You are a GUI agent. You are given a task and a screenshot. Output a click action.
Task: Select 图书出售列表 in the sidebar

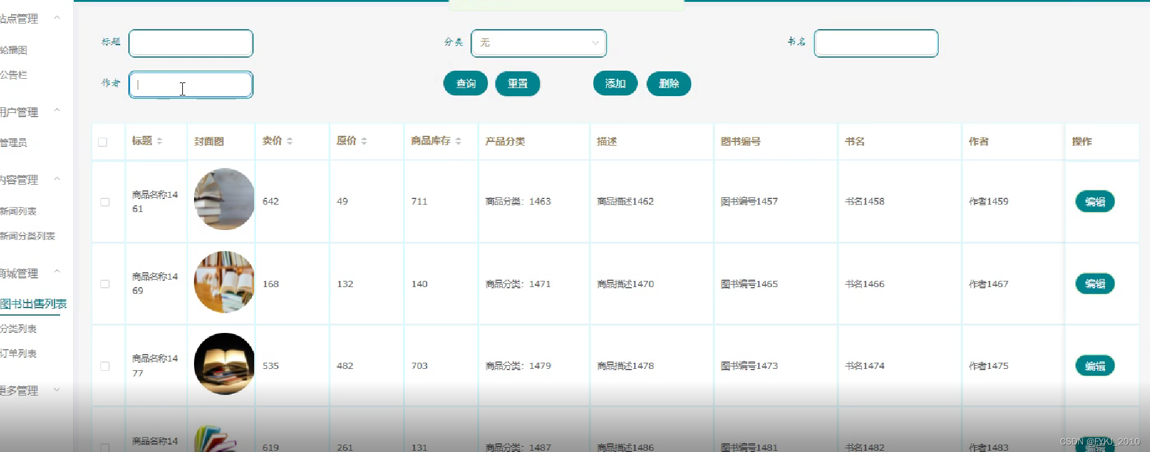click(33, 304)
